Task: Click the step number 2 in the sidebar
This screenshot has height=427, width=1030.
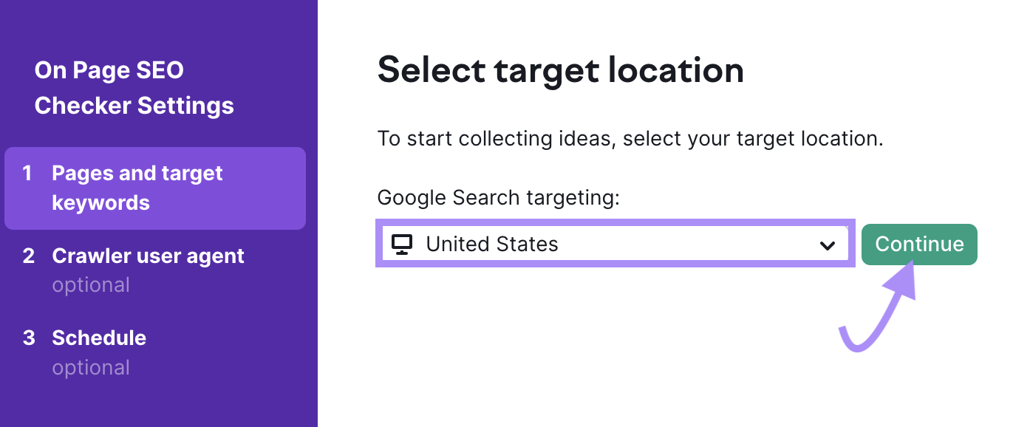Action: tap(29, 256)
